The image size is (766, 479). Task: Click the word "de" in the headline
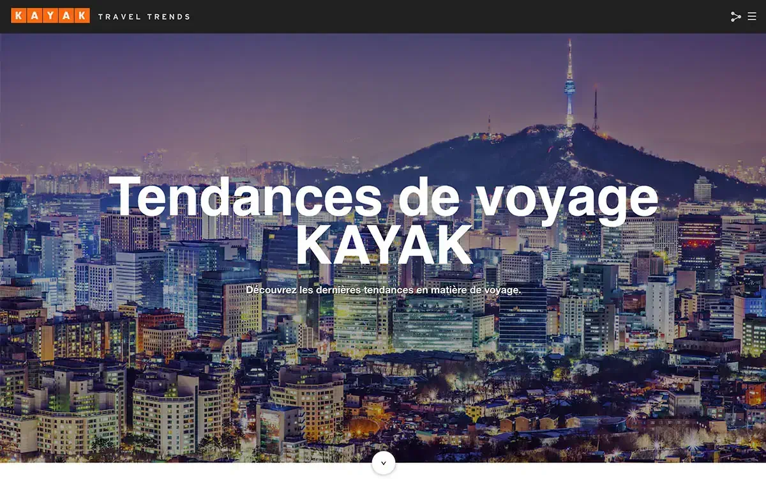click(x=428, y=197)
